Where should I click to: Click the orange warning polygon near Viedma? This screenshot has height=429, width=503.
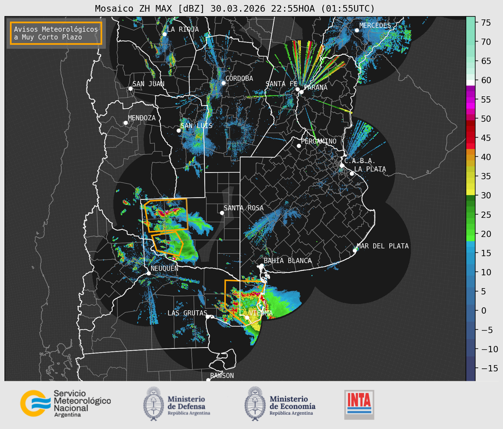[x=245, y=302]
